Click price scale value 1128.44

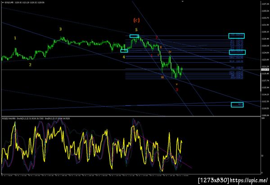point(265,39)
